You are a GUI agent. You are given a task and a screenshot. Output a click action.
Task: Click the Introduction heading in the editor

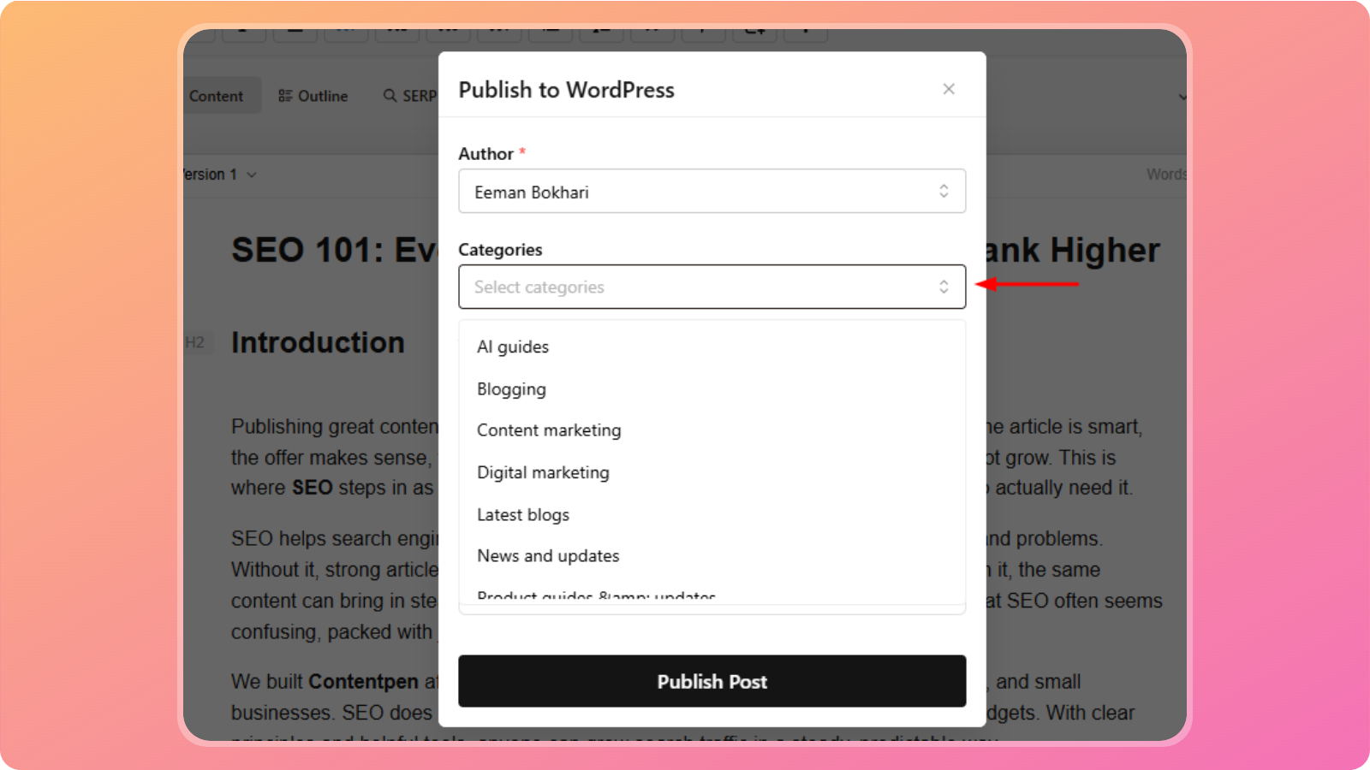pos(318,343)
